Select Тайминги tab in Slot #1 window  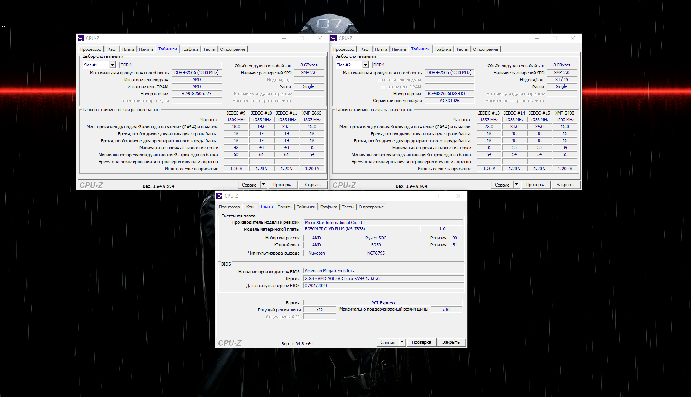pos(168,49)
